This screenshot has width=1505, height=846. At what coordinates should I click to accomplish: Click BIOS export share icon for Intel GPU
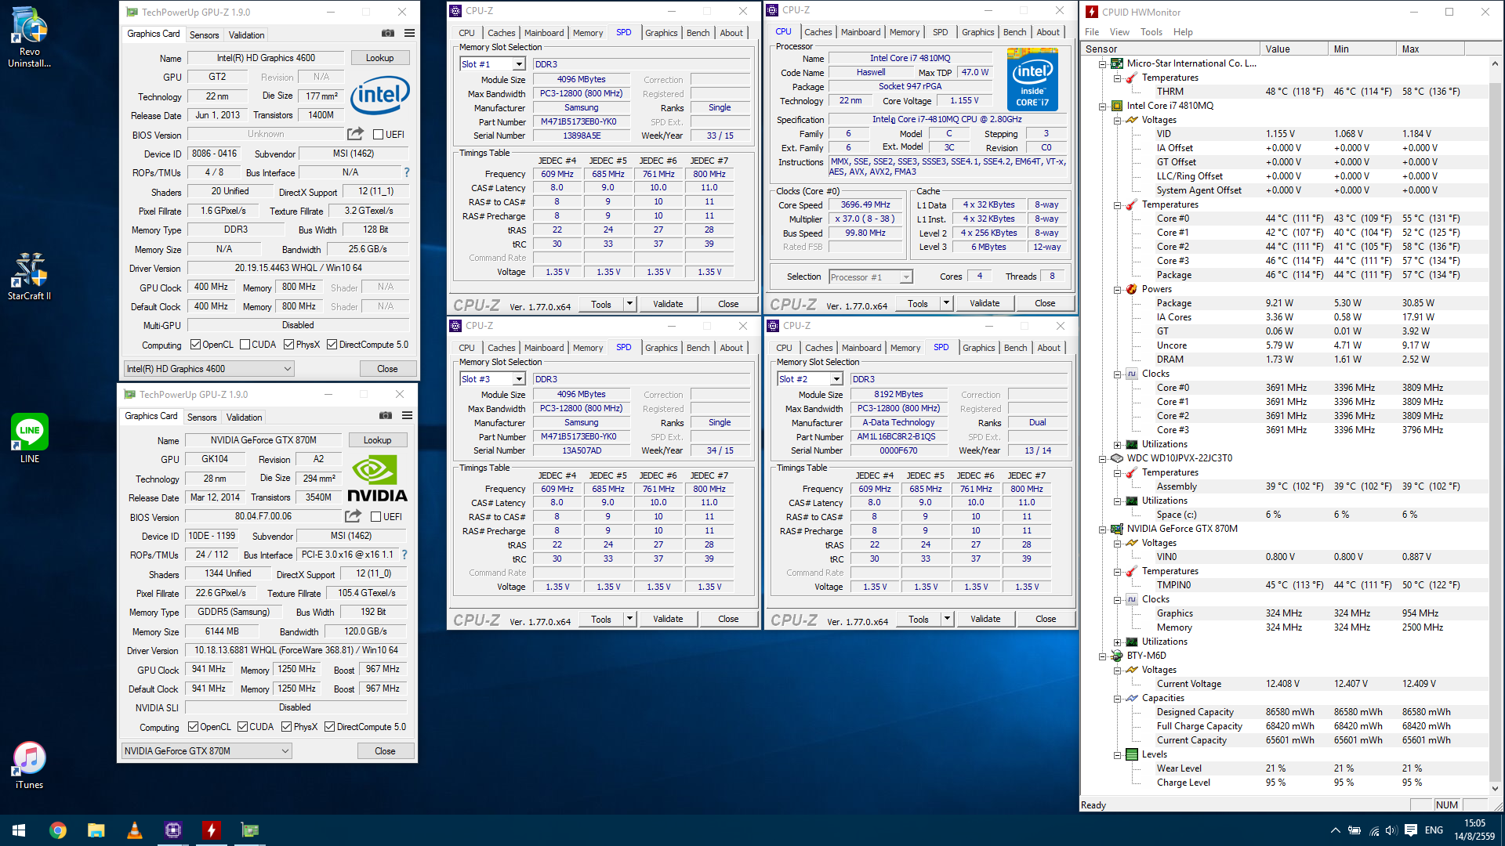coord(355,134)
